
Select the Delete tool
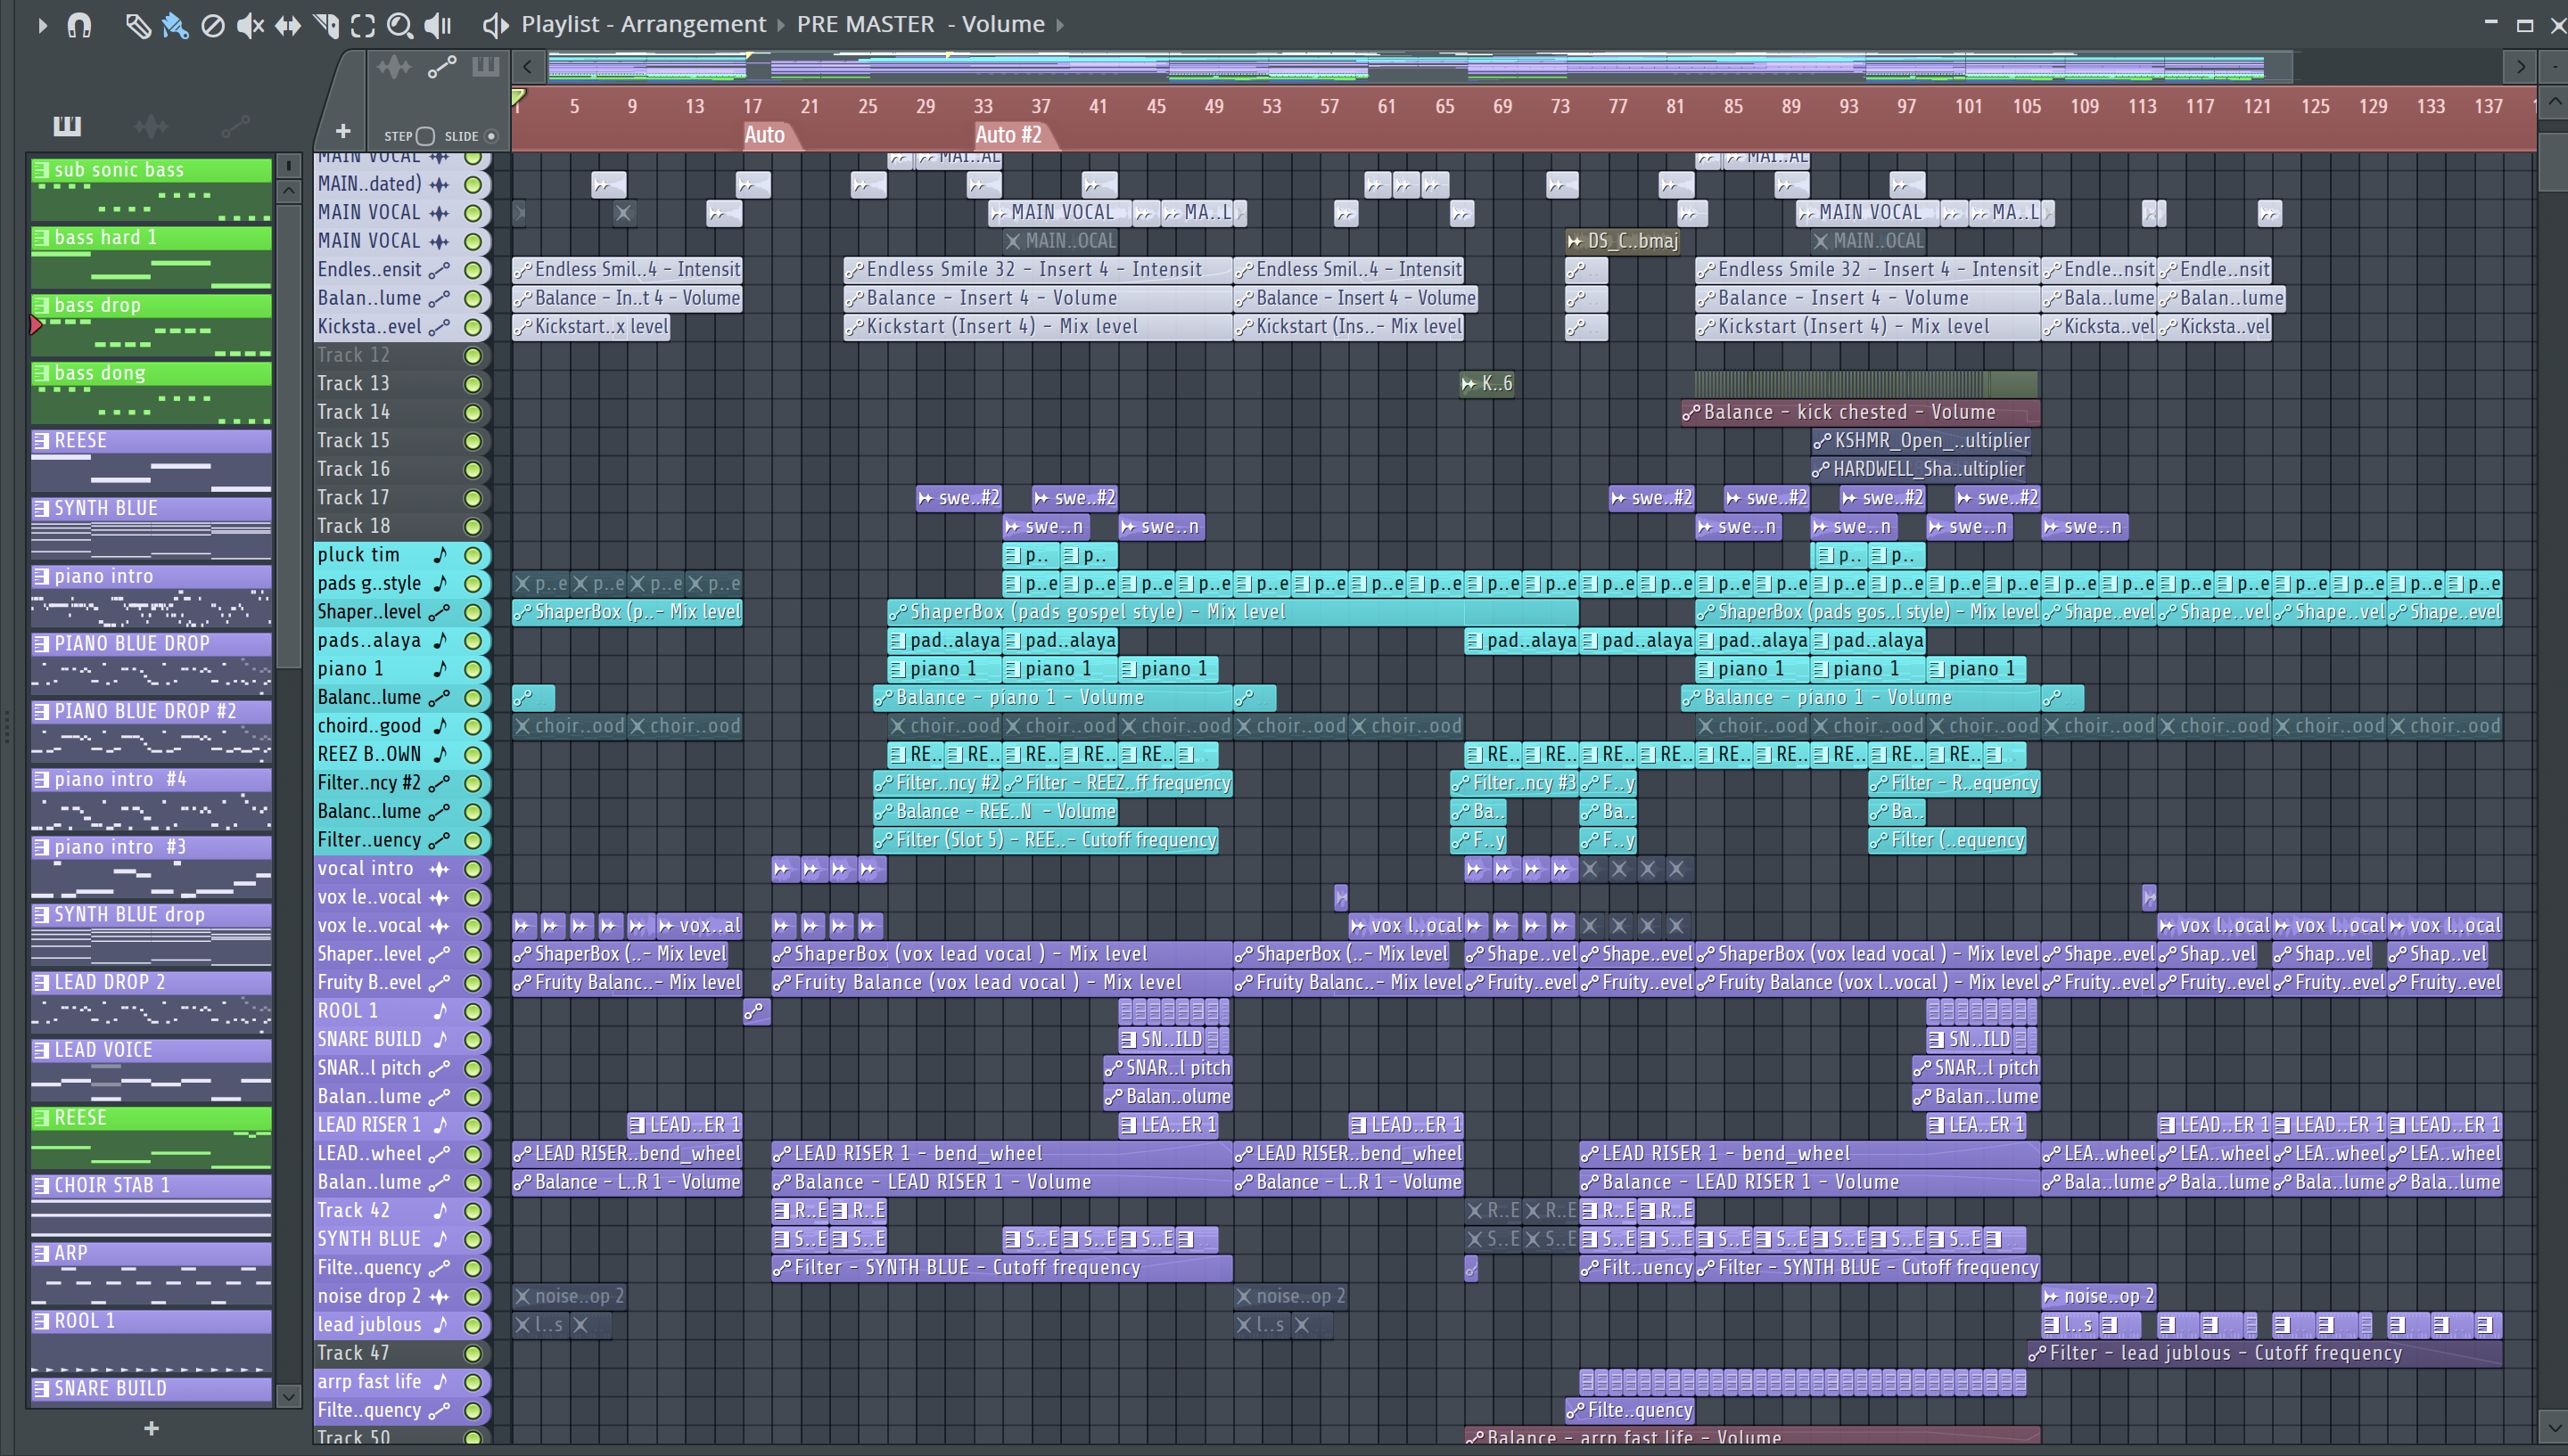(212, 25)
